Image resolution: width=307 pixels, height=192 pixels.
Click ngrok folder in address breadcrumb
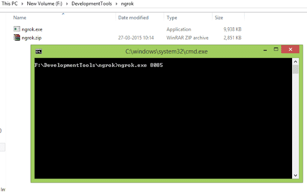[x=127, y=4]
